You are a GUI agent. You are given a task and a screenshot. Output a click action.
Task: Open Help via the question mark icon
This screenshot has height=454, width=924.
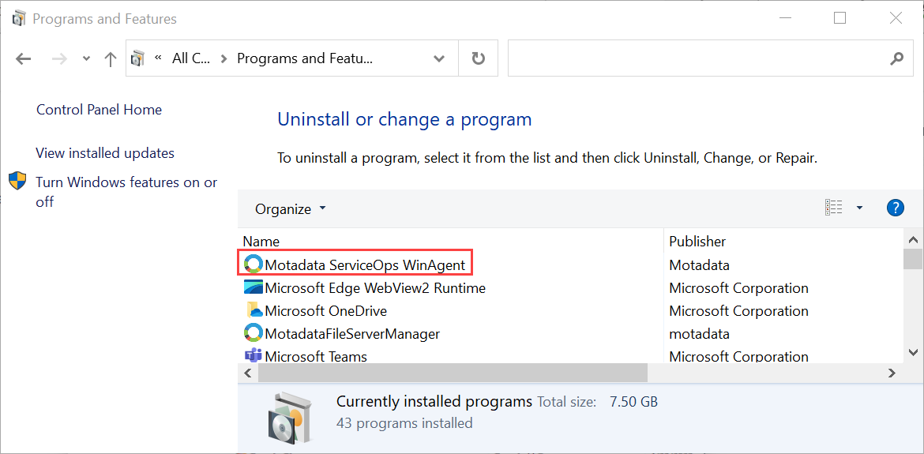pos(895,208)
